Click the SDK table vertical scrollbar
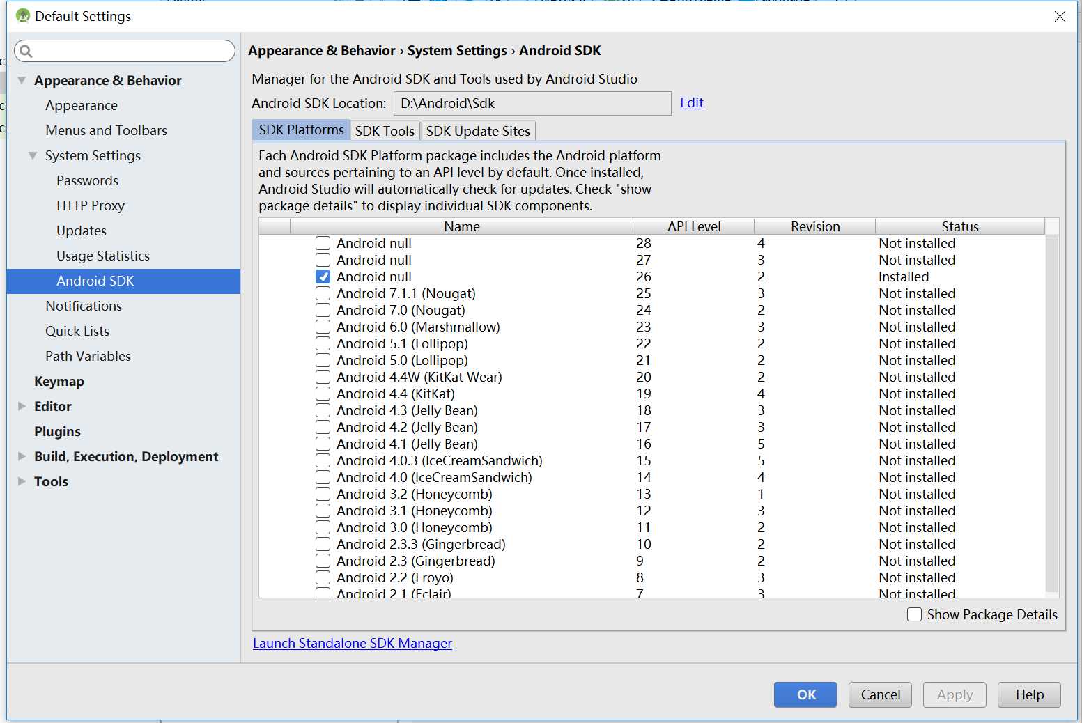The width and height of the screenshot is (1082, 723). (1052, 414)
